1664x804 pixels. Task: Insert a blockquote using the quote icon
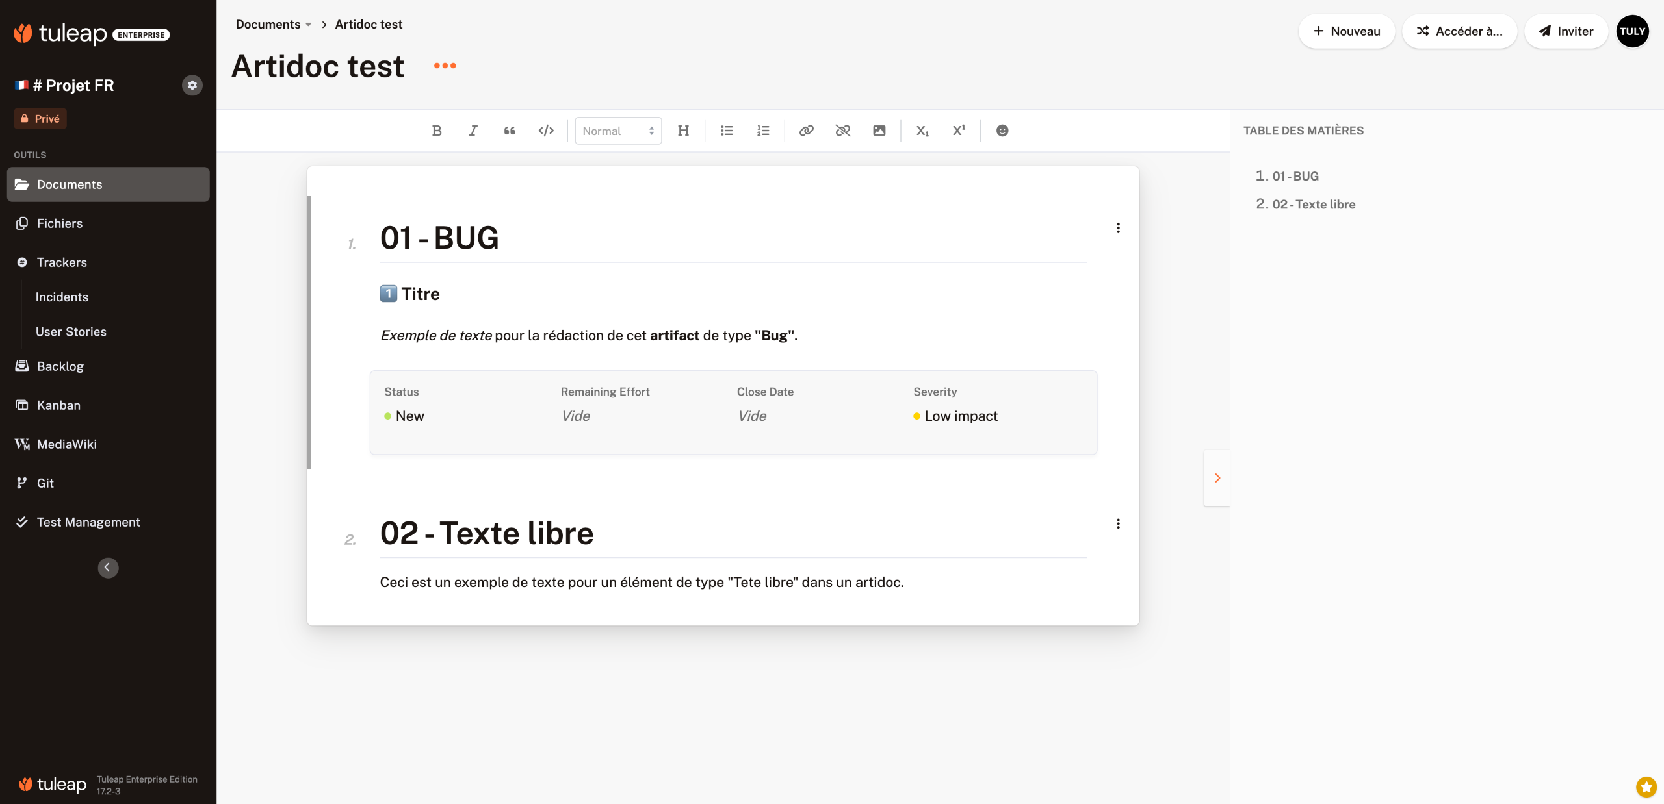pyautogui.click(x=510, y=131)
